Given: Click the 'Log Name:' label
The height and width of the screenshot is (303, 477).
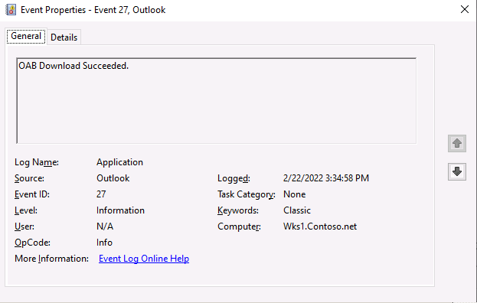Looking at the screenshot, I should coord(37,162).
